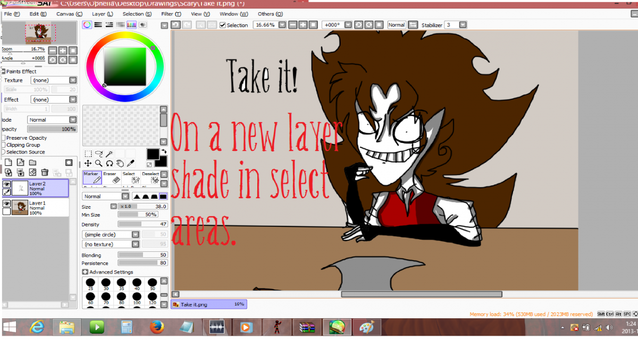Uncheck the Selection checkbox in toolbar
The width and height of the screenshot is (638, 340).
223,25
